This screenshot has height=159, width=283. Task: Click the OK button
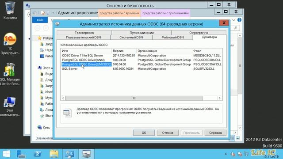[144, 132]
